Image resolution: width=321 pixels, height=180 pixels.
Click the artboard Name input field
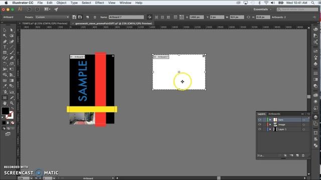[x=126, y=17]
